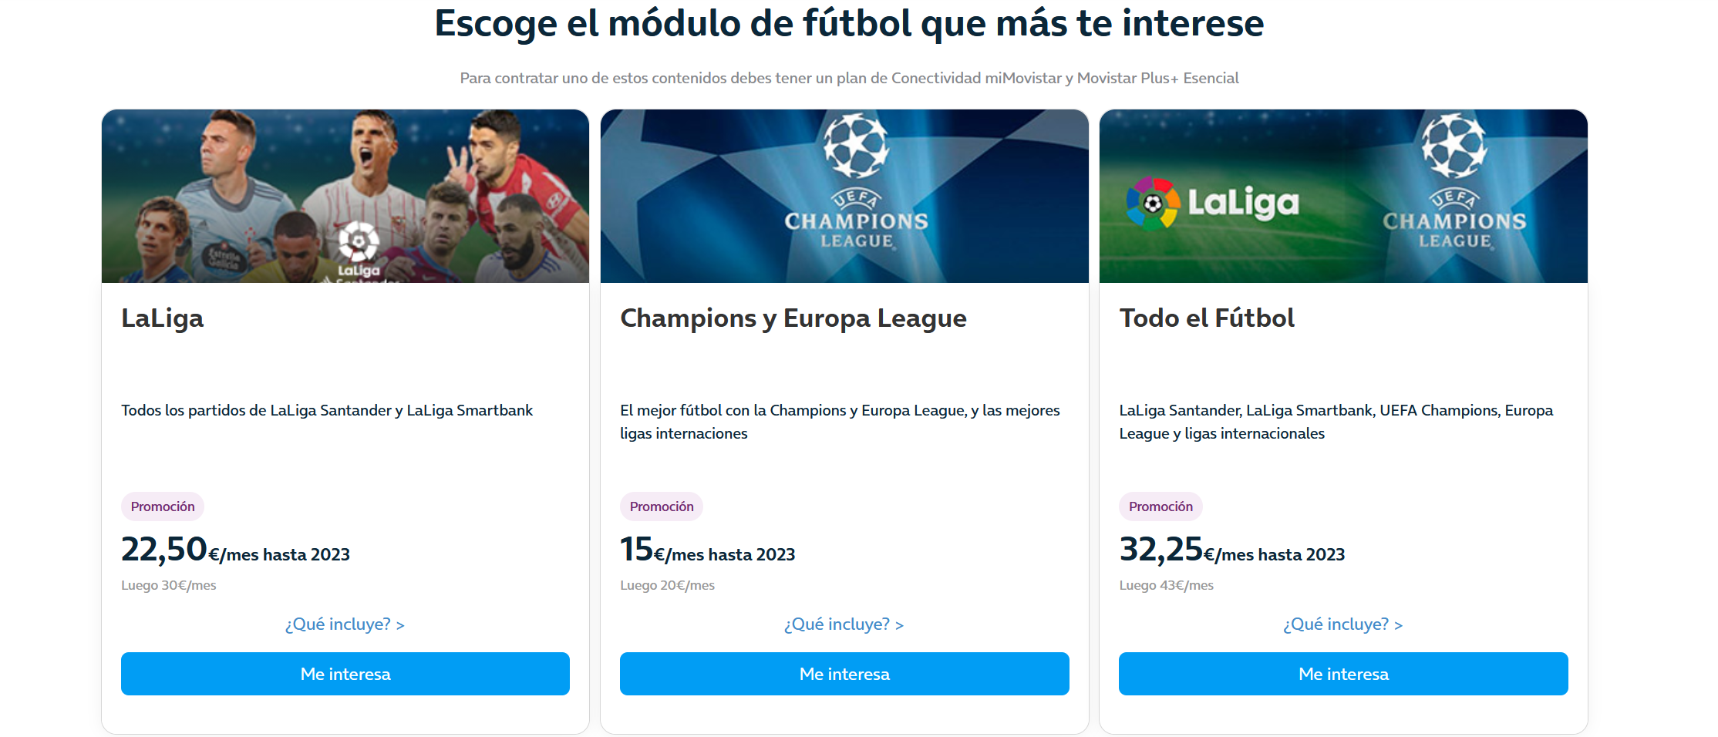The image size is (1718, 737).
Task: Click Me interesa for Champions y Europa League
Action: 844,674
